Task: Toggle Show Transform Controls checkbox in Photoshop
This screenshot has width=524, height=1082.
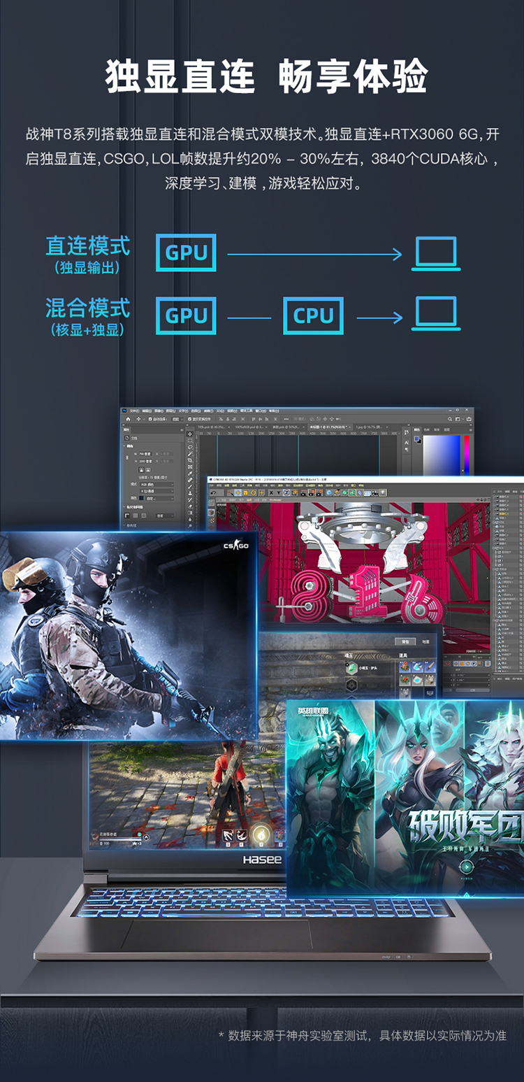Action: pos(189,419)
